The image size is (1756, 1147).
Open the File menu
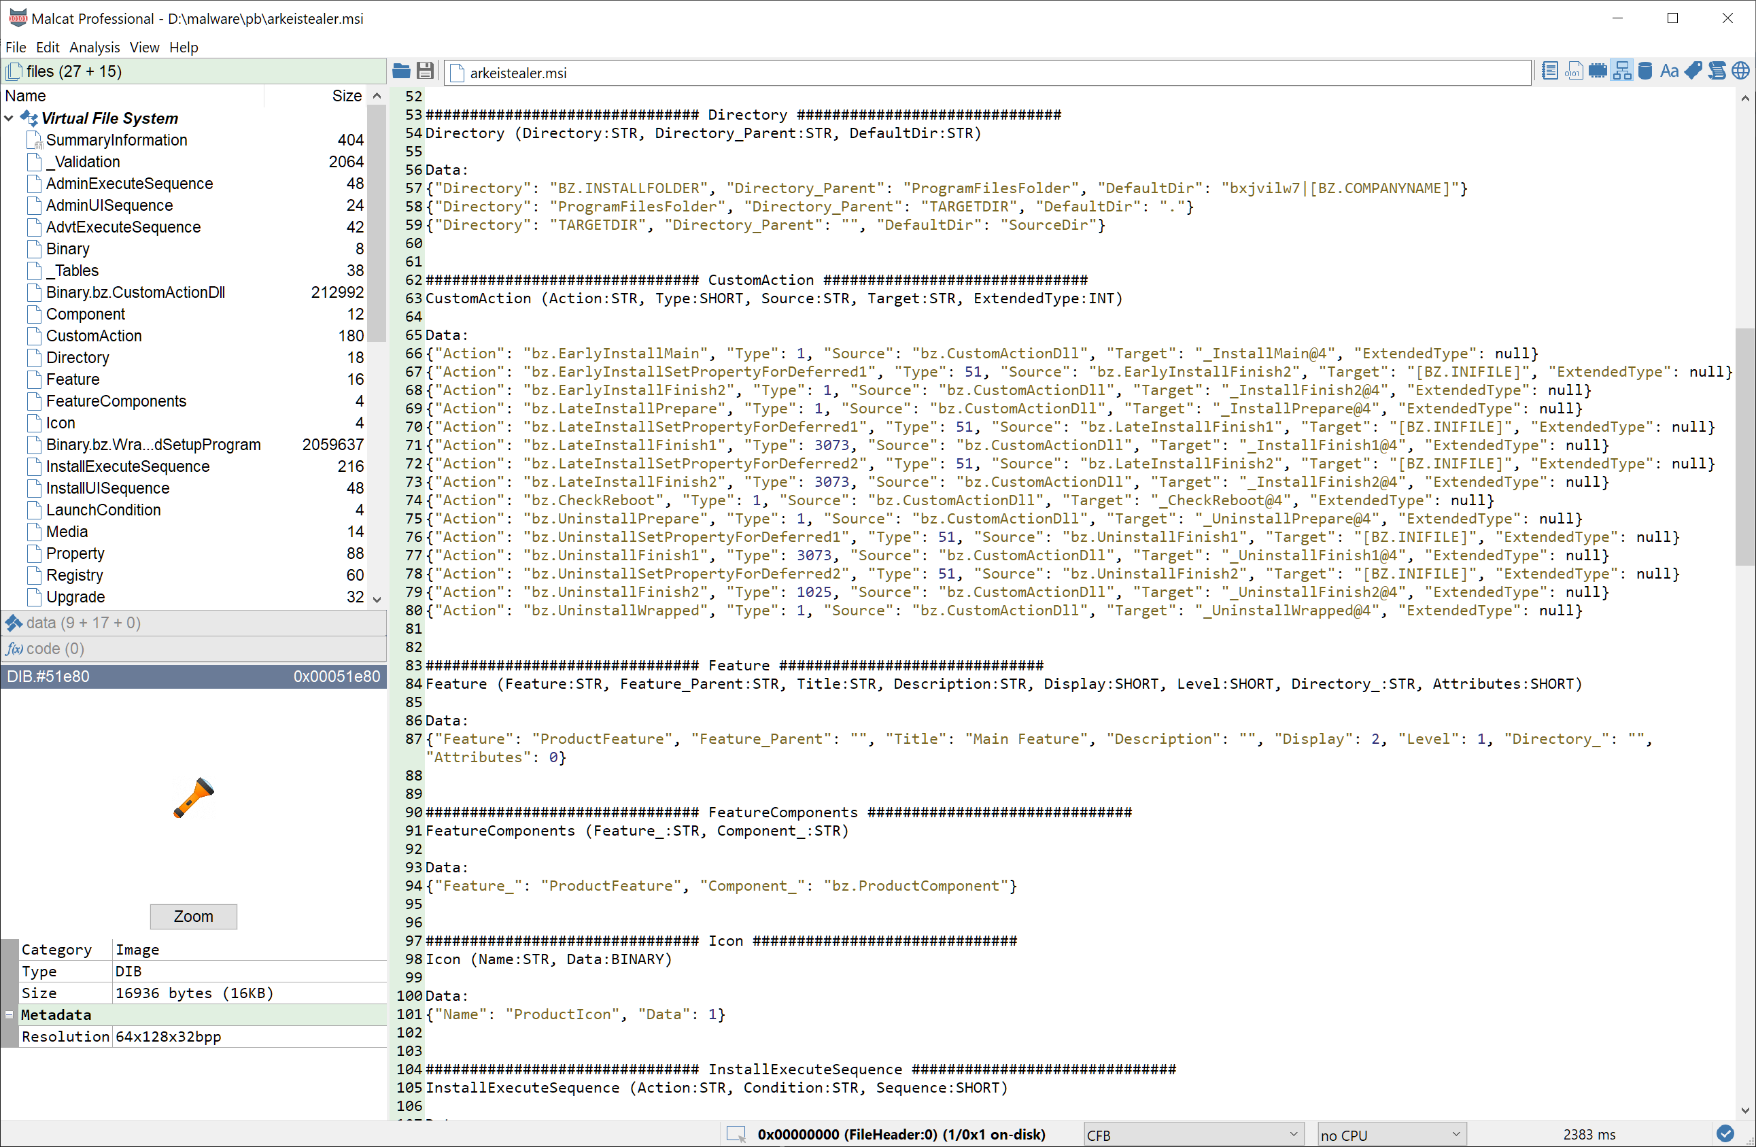(x=16, y=47)
